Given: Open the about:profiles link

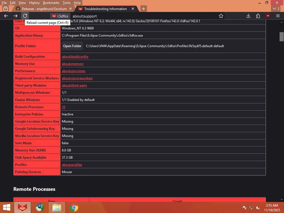Looking at the screenshot, I should [x=72, y=165].
